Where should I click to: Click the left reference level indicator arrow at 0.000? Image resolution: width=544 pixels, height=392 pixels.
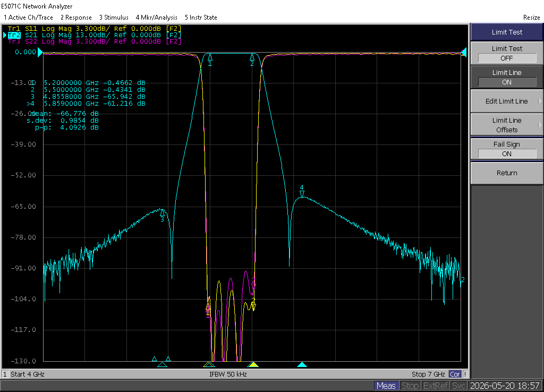pyautogui.click(x=40, y=53)
